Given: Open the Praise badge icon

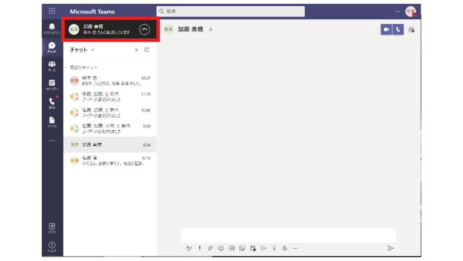Looking at the screenshot, I should [274, 248].
